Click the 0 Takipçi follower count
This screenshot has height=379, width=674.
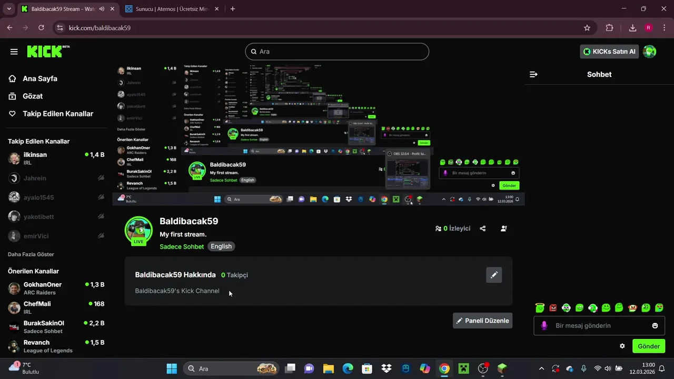(234, 275)
